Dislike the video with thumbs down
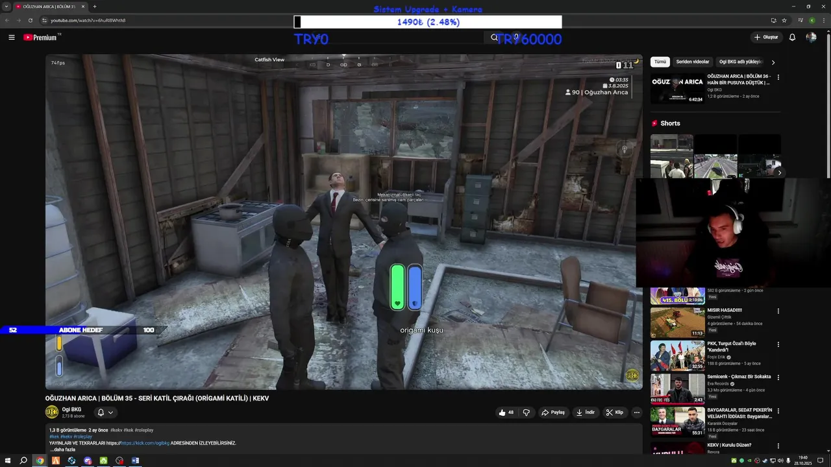831x467 pixels. [x=527, y=413]
